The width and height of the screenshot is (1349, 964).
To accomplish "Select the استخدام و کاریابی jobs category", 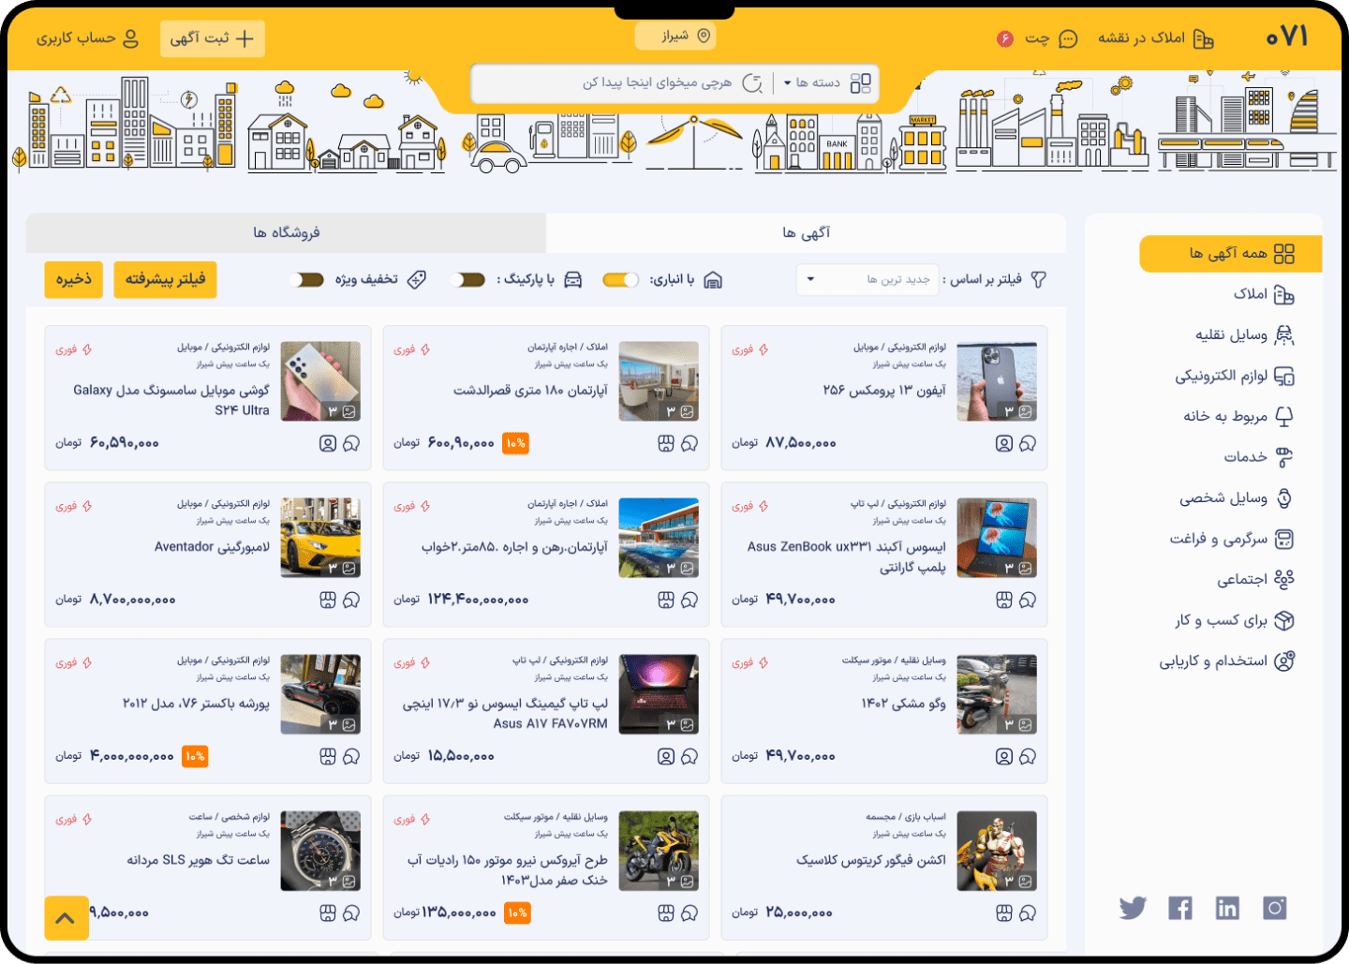I will (x=1227, y=661).
